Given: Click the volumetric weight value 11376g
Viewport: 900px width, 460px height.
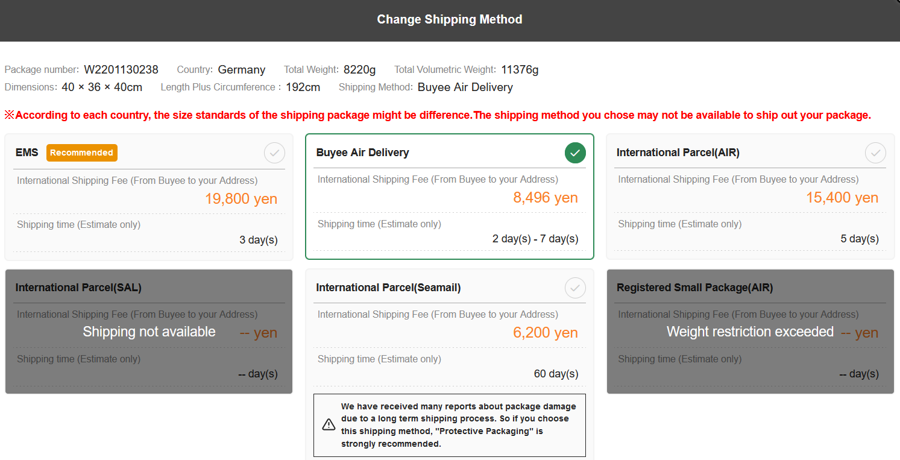Looking at the screenshot, I should coord(520,69).
